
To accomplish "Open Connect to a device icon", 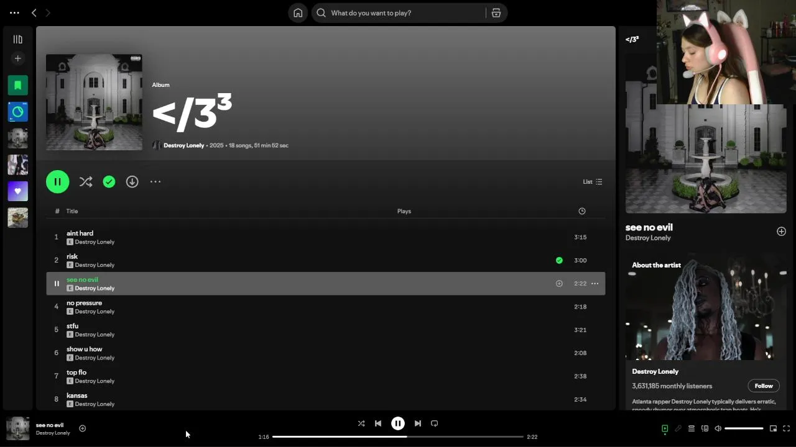I will pos(705,428).
